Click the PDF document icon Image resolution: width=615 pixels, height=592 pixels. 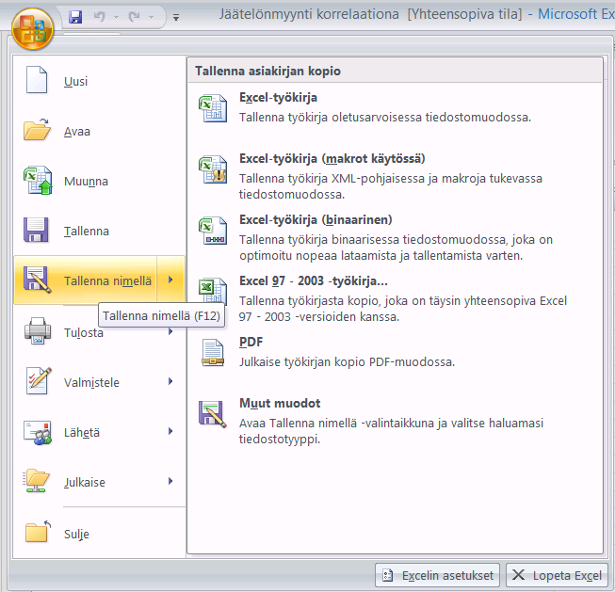(213, 352)
